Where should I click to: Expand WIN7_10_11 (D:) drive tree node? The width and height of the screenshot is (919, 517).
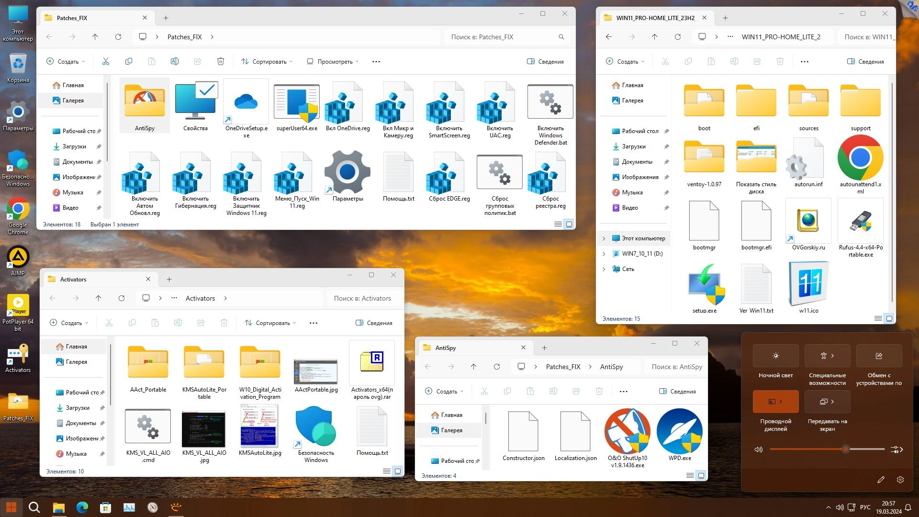(604, 254)
